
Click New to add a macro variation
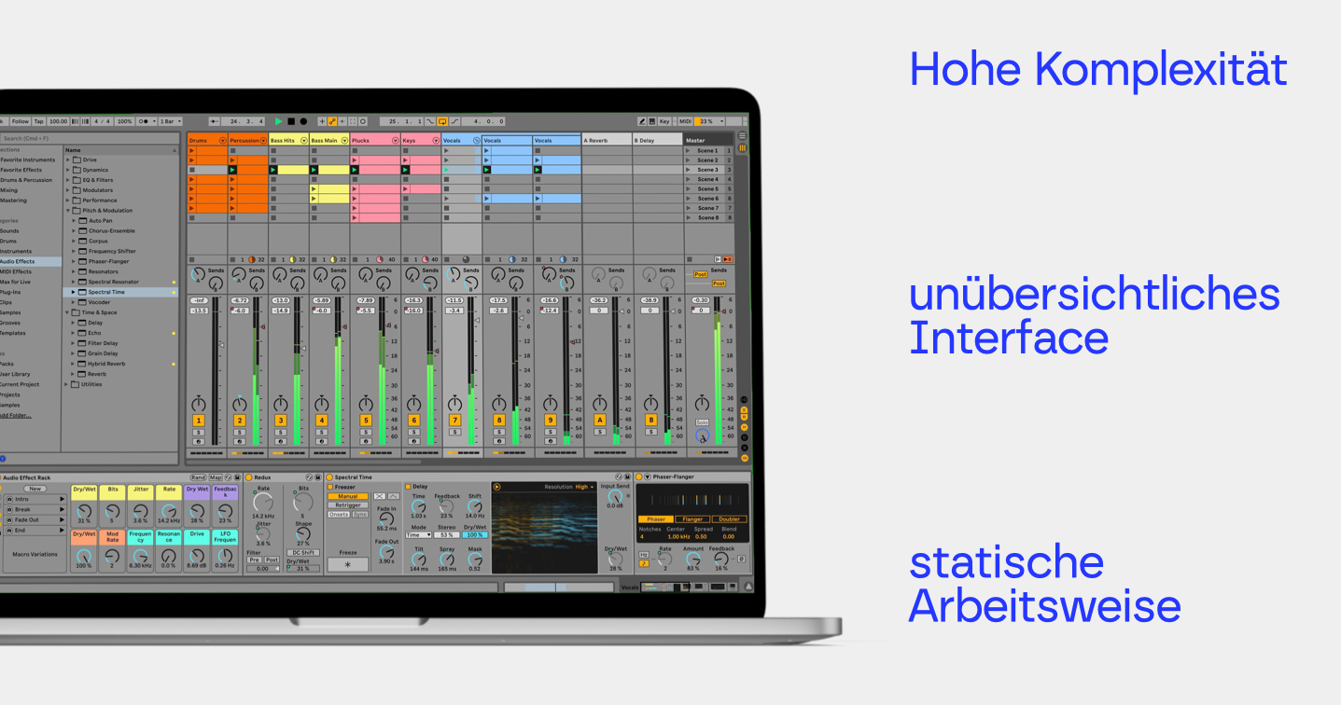[35, 489]
